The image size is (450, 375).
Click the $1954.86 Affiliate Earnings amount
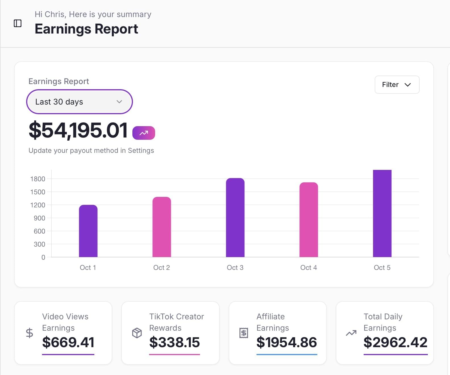pyautogui.click(x=287, y=342)
